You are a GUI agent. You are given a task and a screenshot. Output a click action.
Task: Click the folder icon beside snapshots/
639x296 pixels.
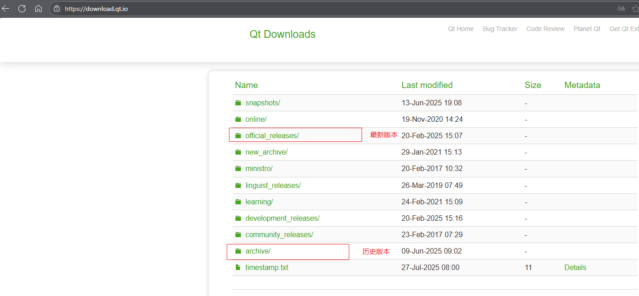(x=238, y=103)
